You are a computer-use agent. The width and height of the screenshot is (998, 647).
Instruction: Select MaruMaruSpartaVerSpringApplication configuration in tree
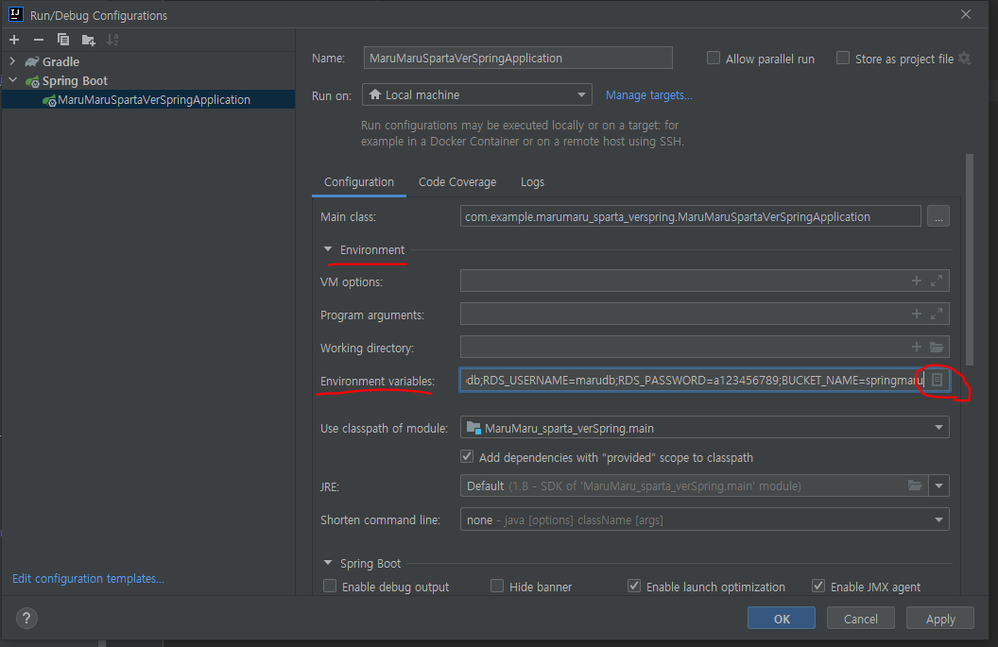148,100
